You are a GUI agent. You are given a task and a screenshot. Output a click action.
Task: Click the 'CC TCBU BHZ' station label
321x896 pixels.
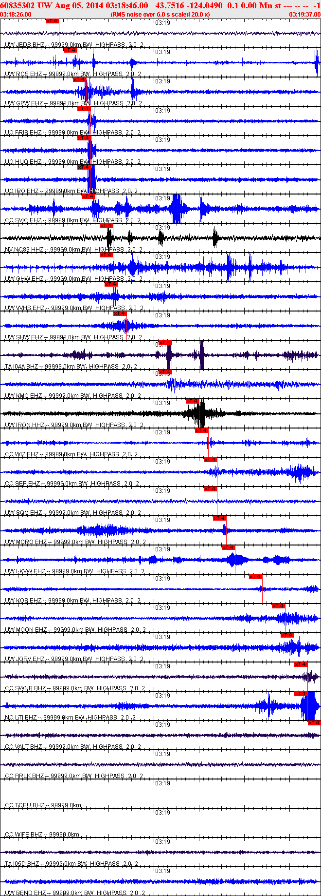(24, 805)
